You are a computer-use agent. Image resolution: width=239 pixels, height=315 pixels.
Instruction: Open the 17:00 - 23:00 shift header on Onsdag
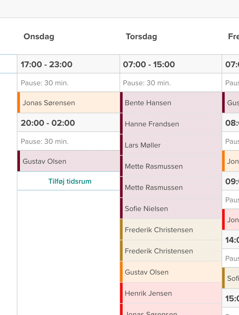pyautogui.click(x=47, y=64)
